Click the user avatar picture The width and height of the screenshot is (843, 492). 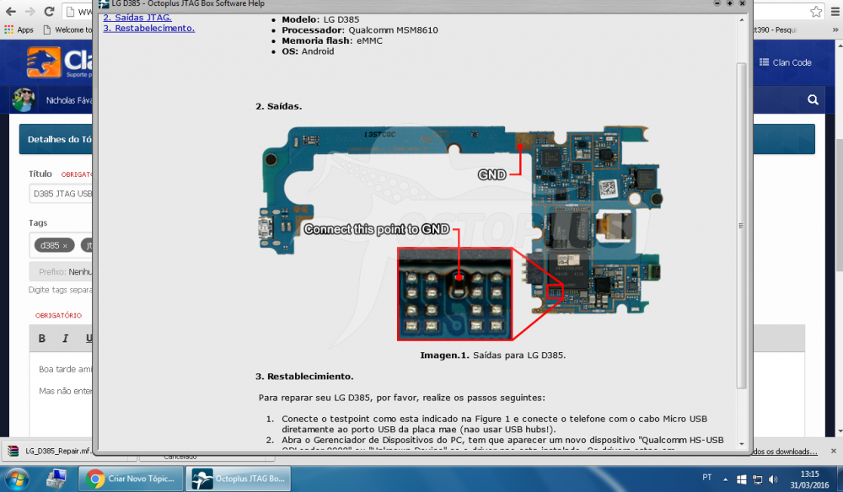pos(24,100)
